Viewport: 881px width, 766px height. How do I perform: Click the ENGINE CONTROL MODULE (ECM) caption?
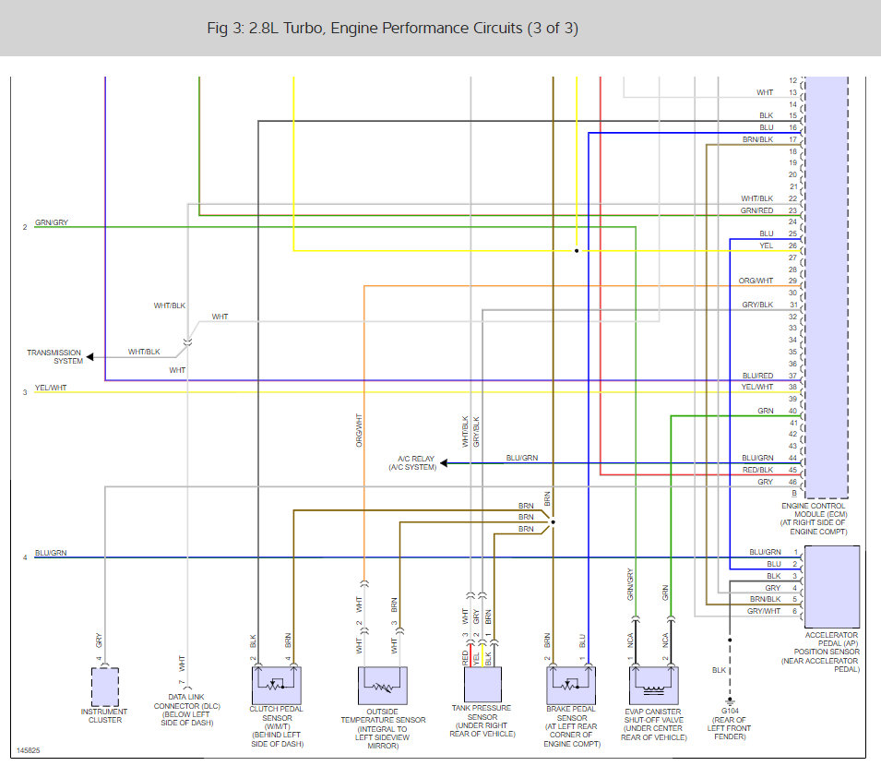(x=815, y=518)
